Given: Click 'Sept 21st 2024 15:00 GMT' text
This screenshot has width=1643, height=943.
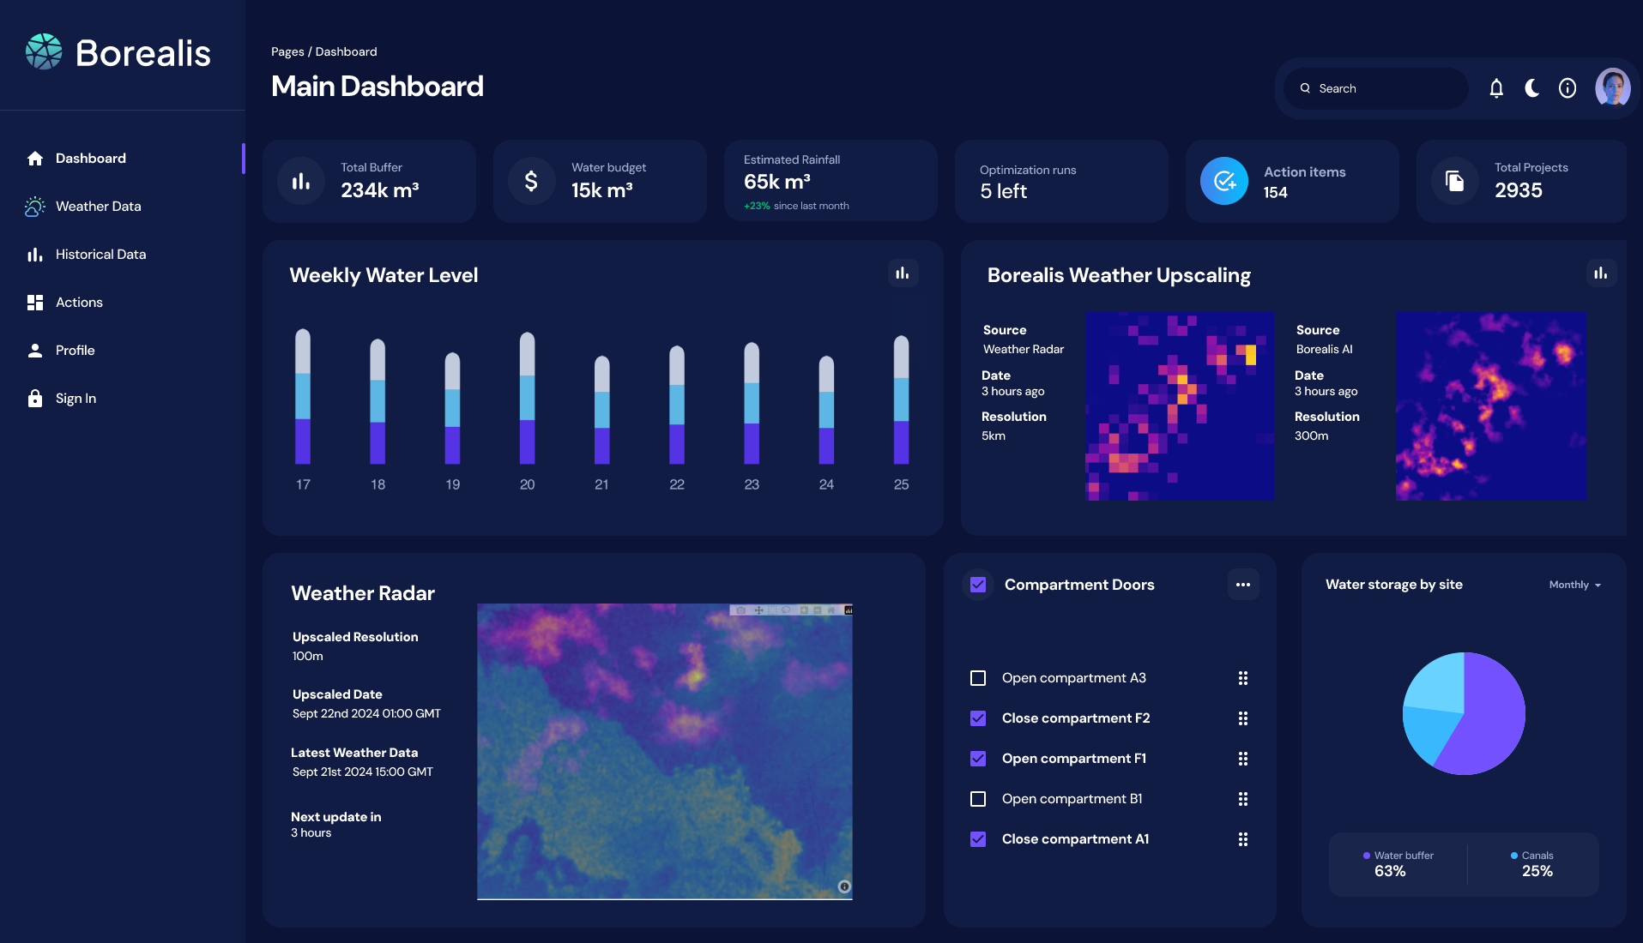Looking at the screenshot, I should 362,772.
